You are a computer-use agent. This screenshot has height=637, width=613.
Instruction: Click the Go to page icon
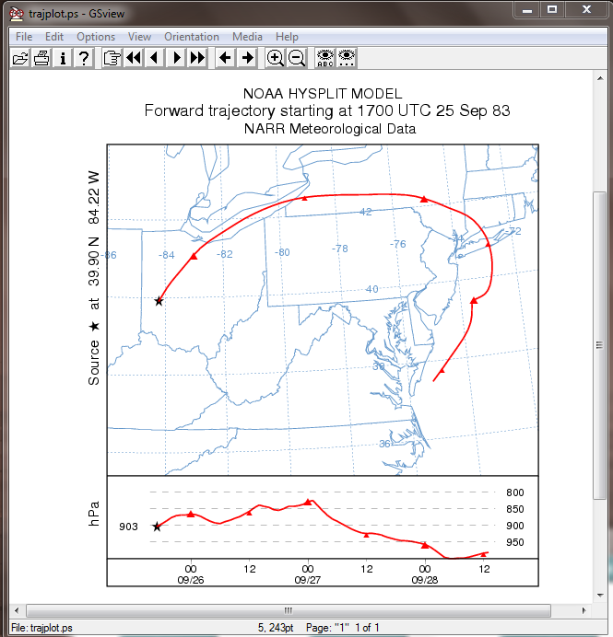click(x=112, y=58)
